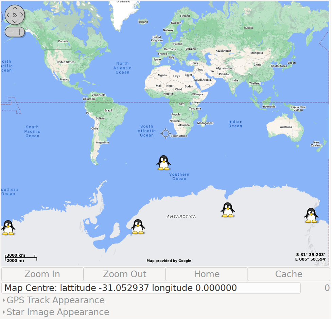Click the minus zoom control on the map

(x=10, y=32)
